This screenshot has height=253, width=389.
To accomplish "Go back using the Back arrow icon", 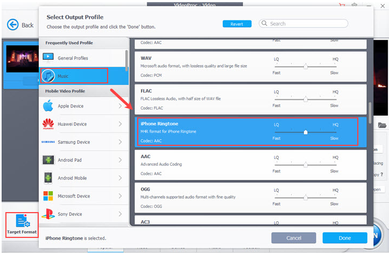I will coord(13,25).
